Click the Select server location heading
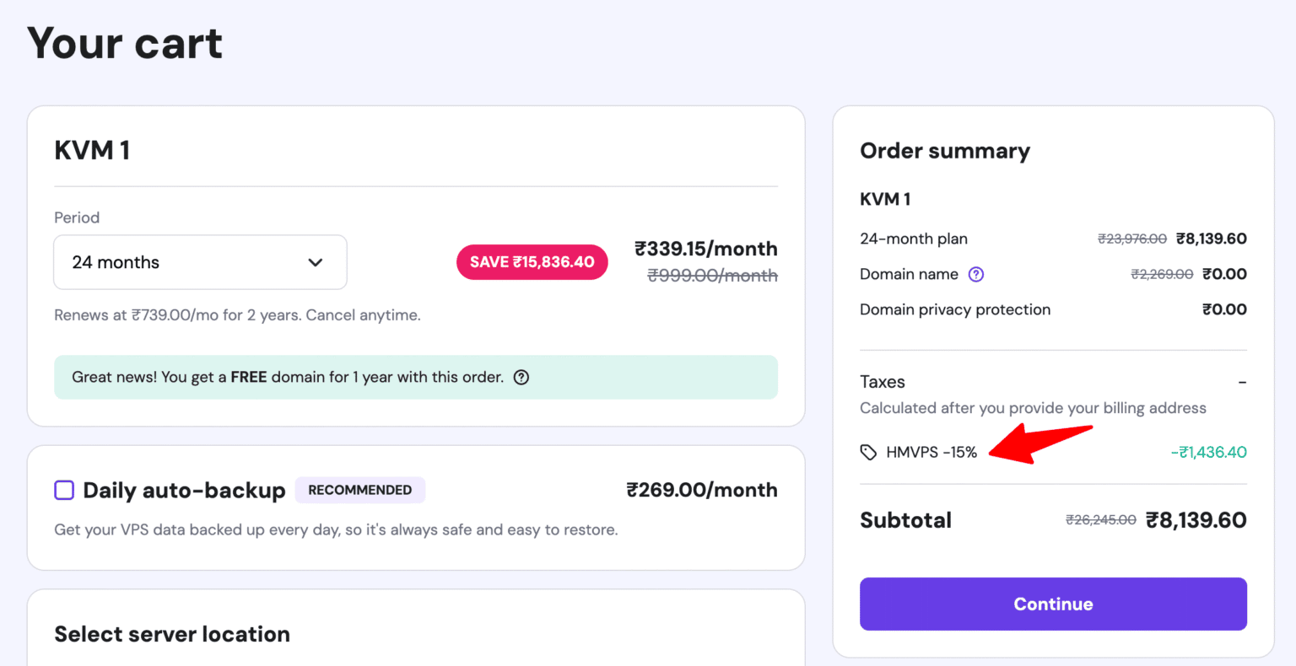The width and height of the screenshot is (1296, 666). click(x=172, y=634)
